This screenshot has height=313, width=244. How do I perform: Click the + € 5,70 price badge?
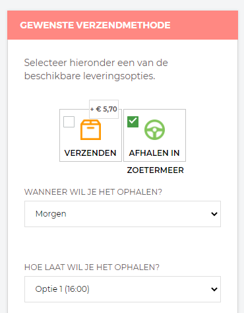[104, 109]
